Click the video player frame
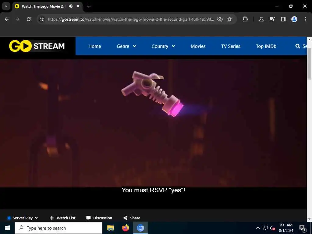 pyautogui.click(x=153, y=134)
